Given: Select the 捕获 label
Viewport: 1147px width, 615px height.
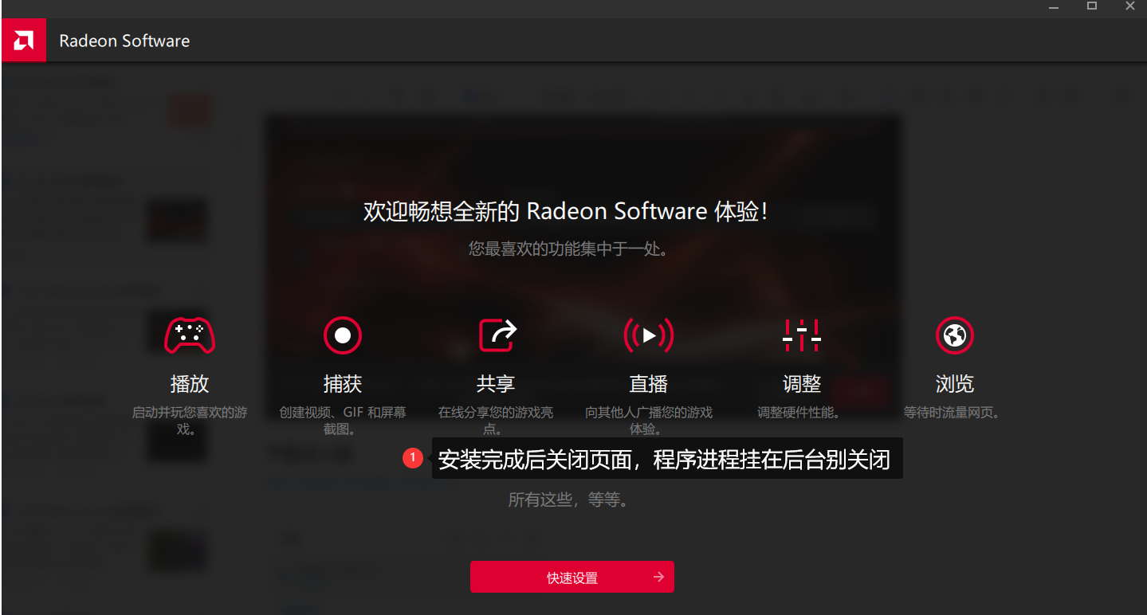Looking at the screenshot, I should [x=343, y=384].
